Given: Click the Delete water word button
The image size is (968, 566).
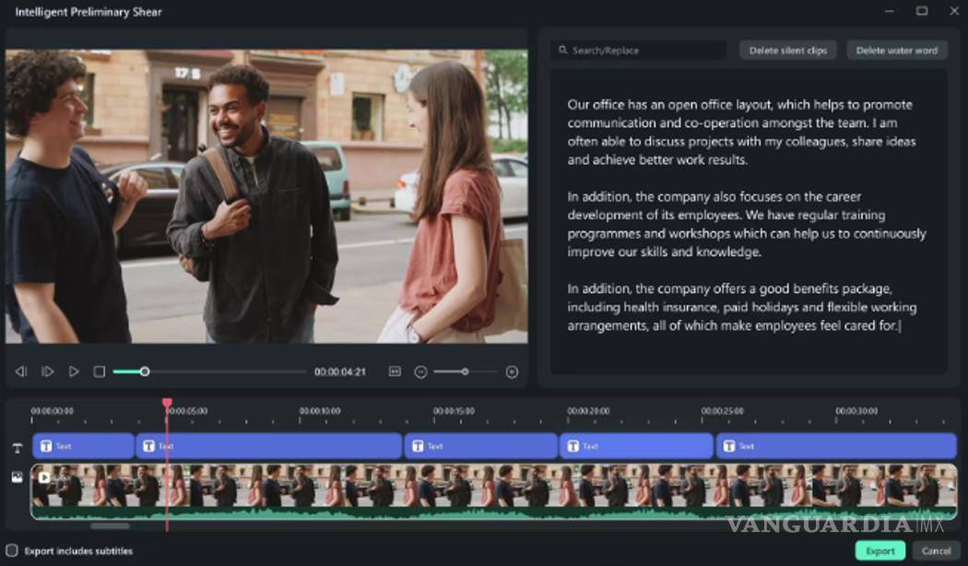Looking at the screenshot, I should pyautogui.click(x=896, y=50).
